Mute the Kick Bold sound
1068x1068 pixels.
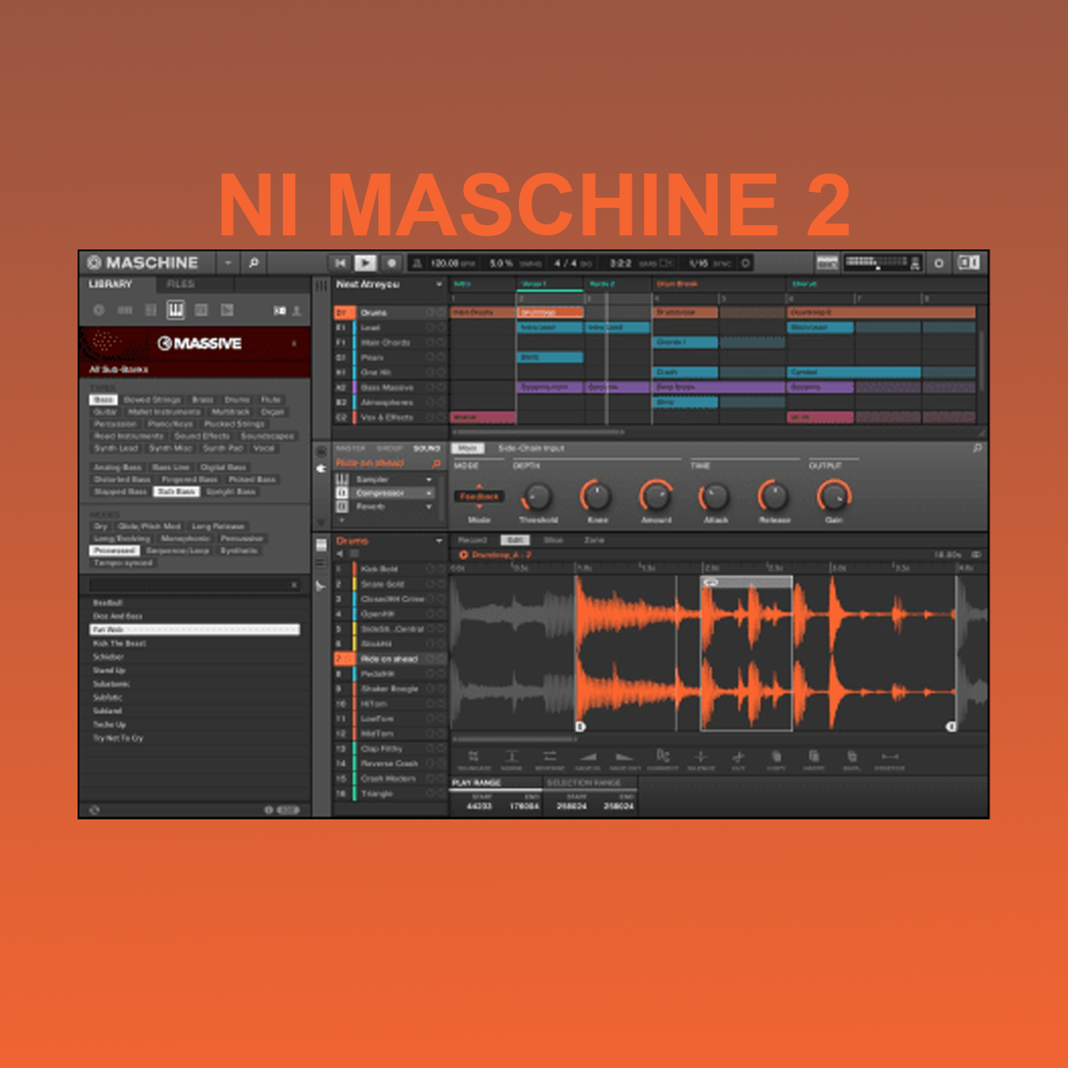431,569
